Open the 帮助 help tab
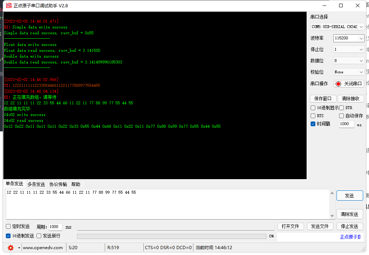The image size is (369, 255). click(x=76, y=184)
